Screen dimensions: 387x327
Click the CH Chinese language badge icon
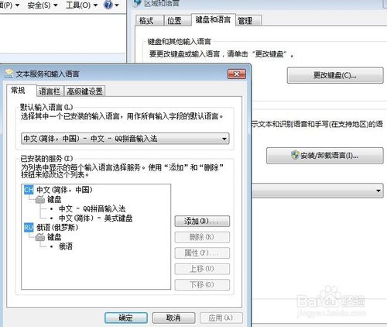coord(29,190)
